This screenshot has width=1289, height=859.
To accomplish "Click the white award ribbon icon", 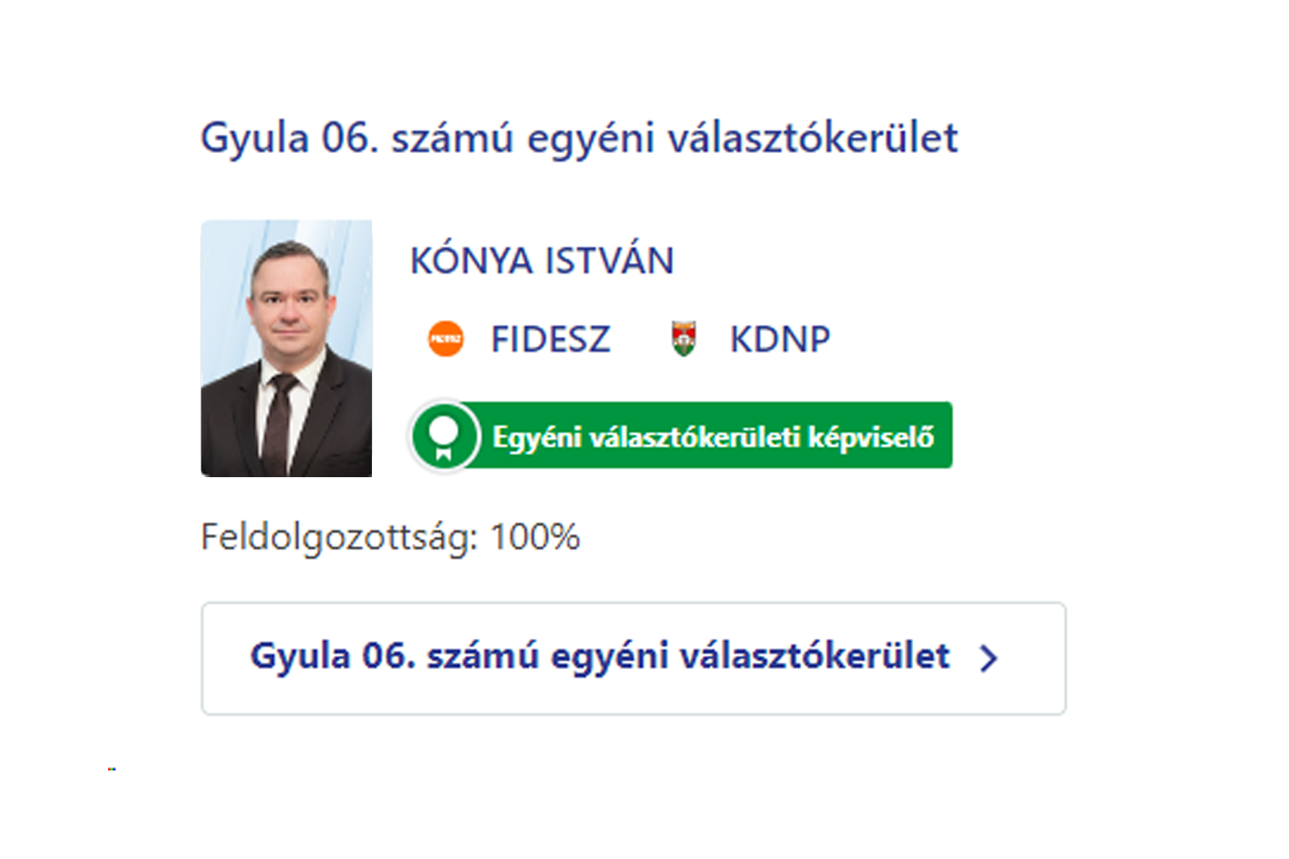I will [x=444, y=437].
